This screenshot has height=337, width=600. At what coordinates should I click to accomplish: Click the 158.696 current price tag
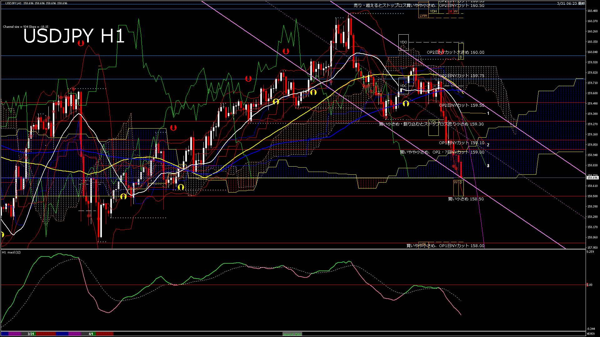[x=592, y=178]
